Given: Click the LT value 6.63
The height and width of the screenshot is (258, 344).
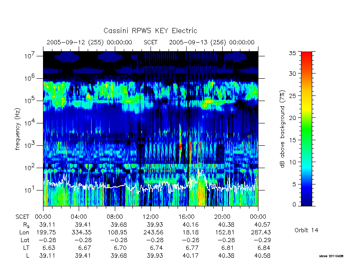Looking at the screenshot, I should (x=49, y=248).
